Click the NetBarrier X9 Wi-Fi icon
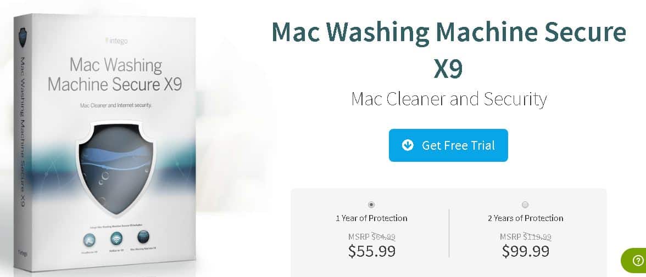This screenshot has height=277, width=646. click(x=116, y=238)
